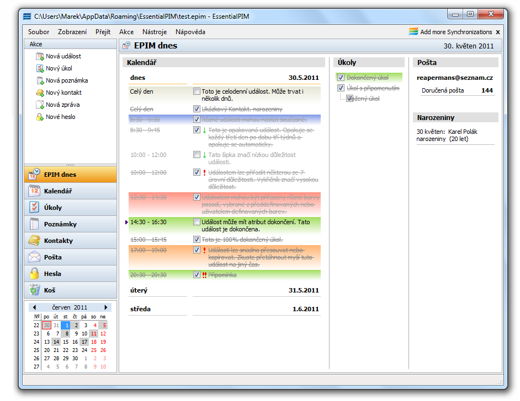Click green low-priority arrow on 10:00 event
This screenshot has width=520, height=401.
204,155
